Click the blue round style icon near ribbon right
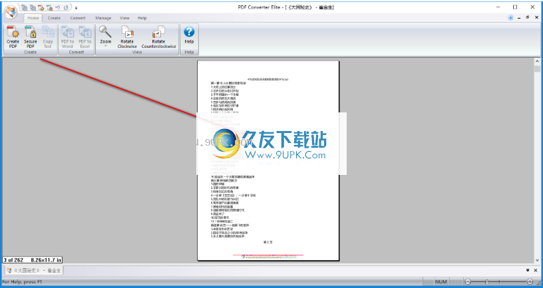543x288 pixels. [x=510, y=18]
